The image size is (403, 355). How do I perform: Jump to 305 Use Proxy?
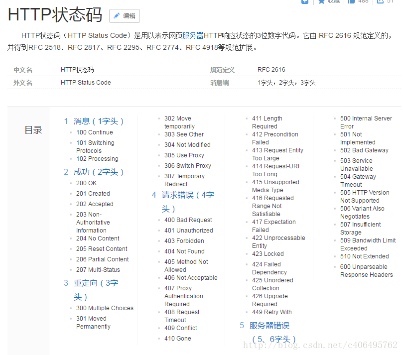coord(184,155)
